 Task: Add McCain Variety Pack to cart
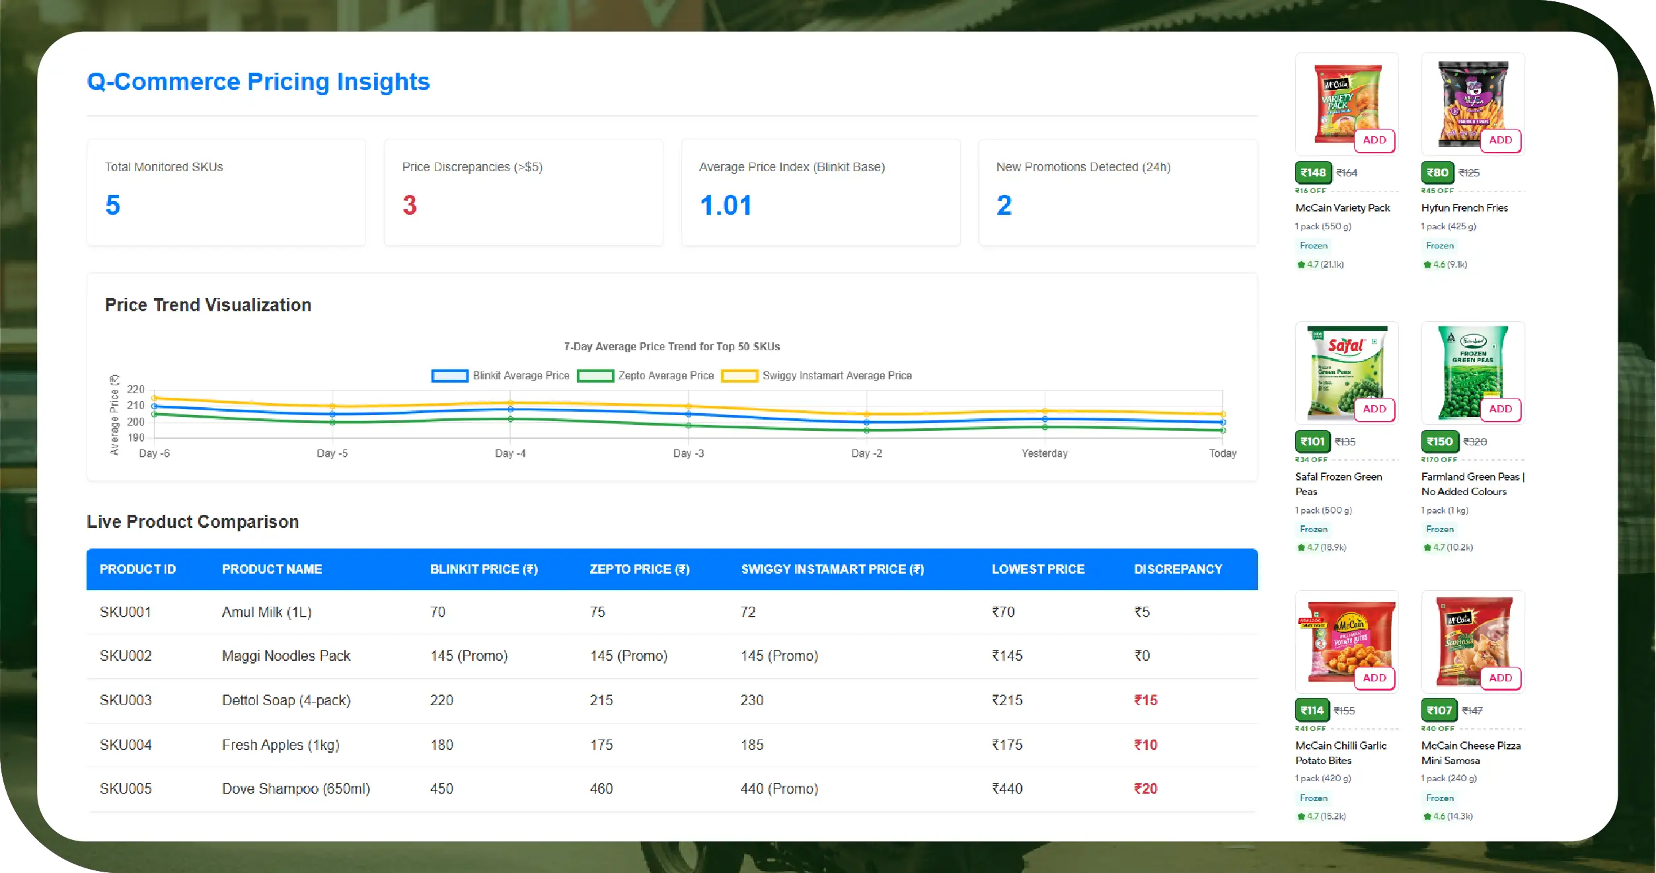click(x=1374, y=140)
